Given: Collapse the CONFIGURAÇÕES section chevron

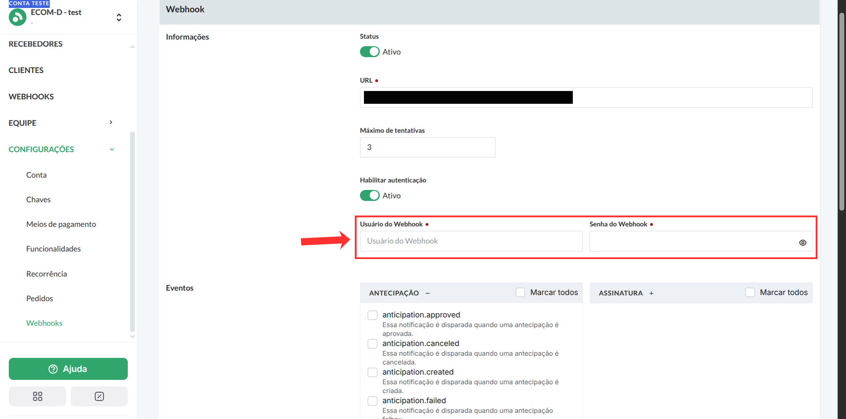Looking at the screenshot, I should (112, 149).
